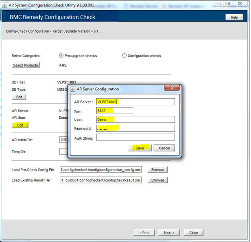
Task: Click the Java icon in main title bar
Action: pyautogui.click(x=4, y=5)
